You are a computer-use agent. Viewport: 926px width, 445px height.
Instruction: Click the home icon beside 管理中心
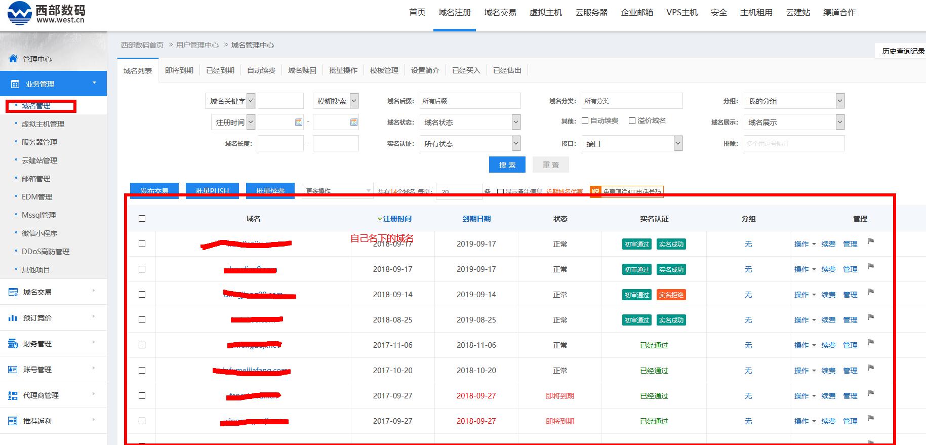pyautogui.click(x=13, y=59)
